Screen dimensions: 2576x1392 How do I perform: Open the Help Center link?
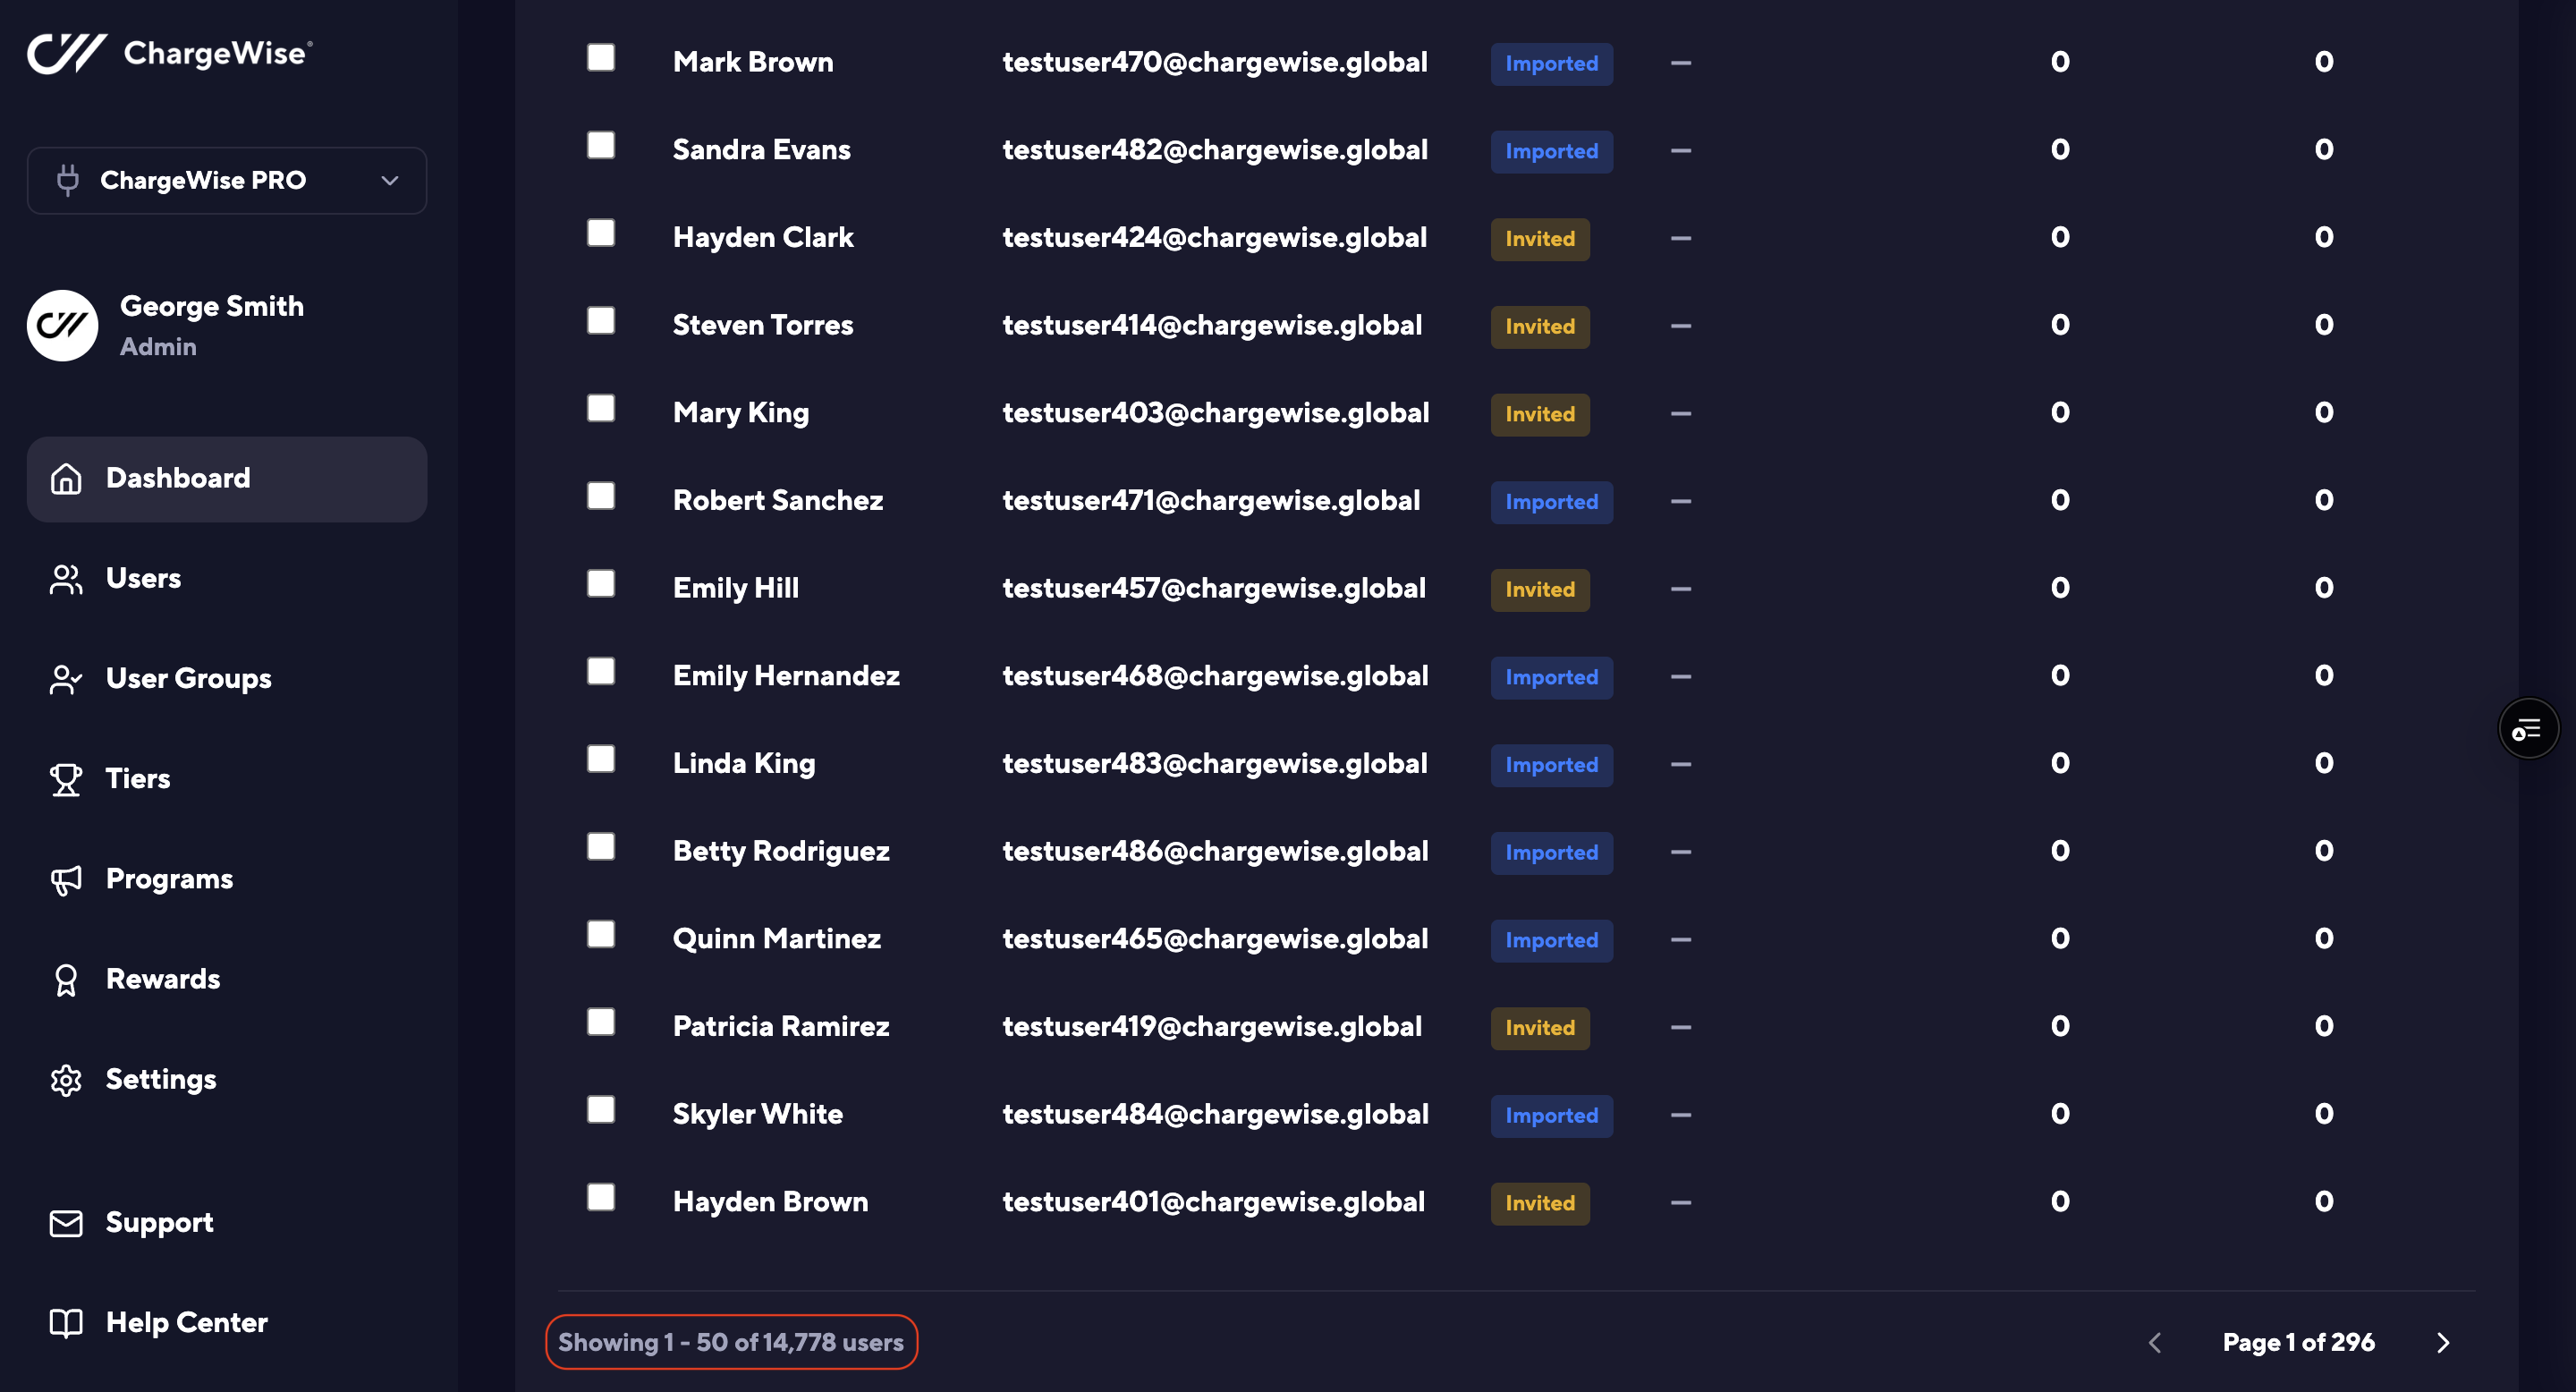pos(186,1322)
